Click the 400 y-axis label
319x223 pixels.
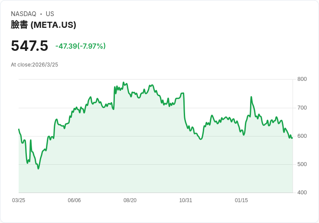point(302,193)
